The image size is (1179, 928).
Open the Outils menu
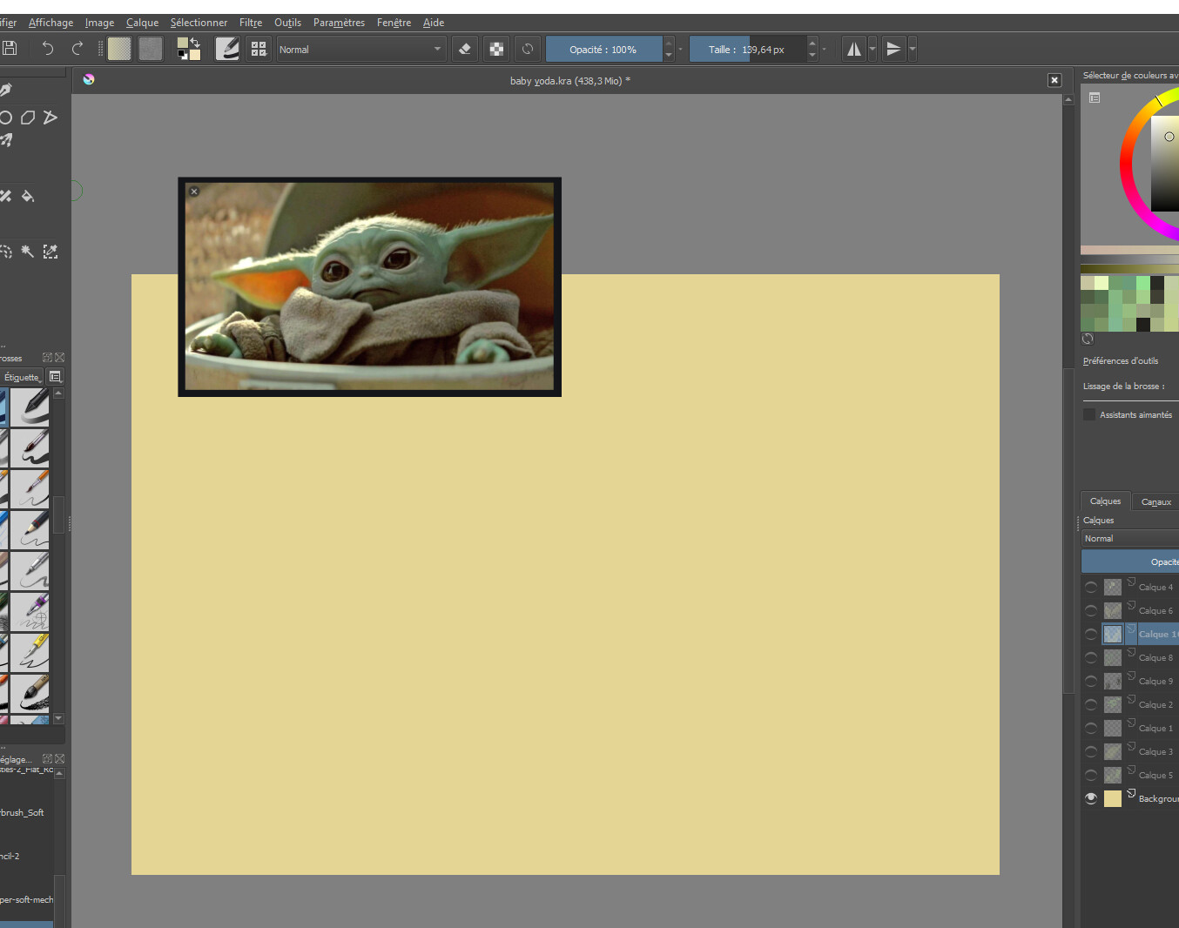pyautogui.click(x=287, y=23)
